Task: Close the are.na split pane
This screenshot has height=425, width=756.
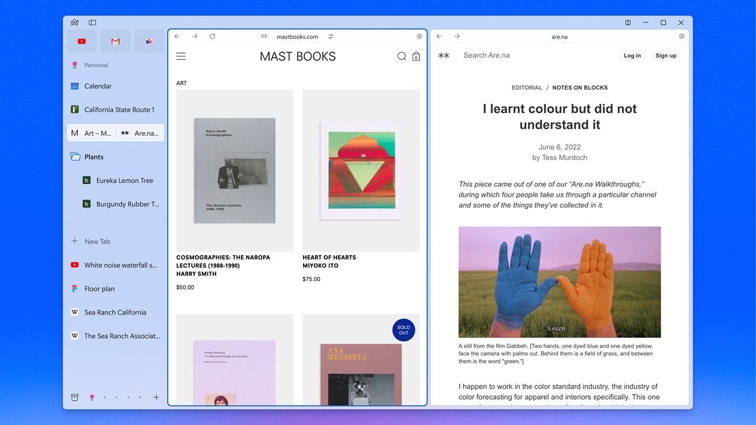Action: point(682,37)
